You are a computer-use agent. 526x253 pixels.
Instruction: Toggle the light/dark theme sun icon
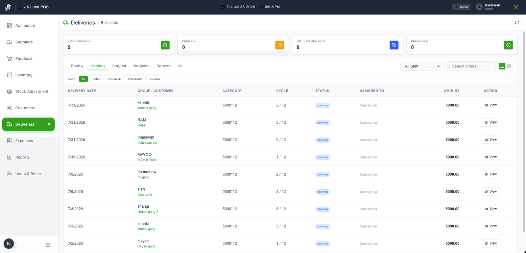(516, 7)
